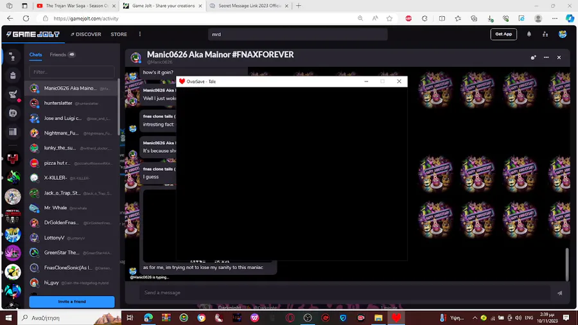Open the three-dot menu beside Store
The width and height of the screenshot is (578, 325).
(140, 34)
